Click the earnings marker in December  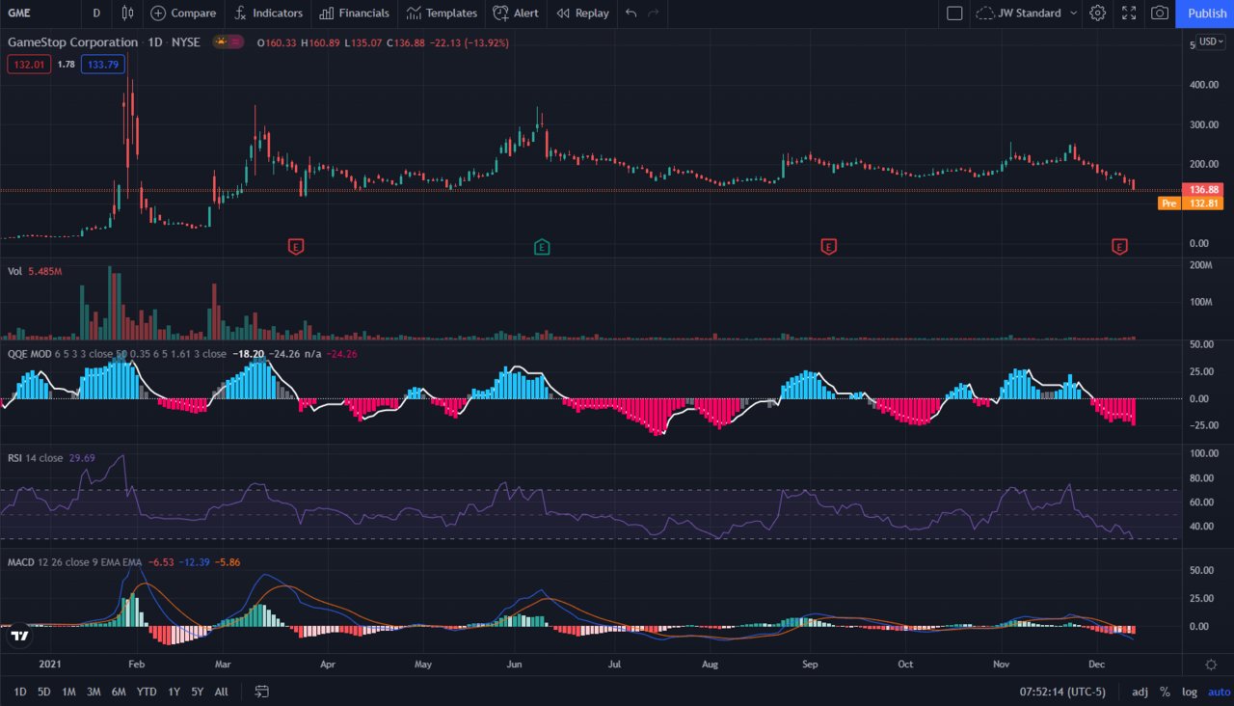[1119, 247]
